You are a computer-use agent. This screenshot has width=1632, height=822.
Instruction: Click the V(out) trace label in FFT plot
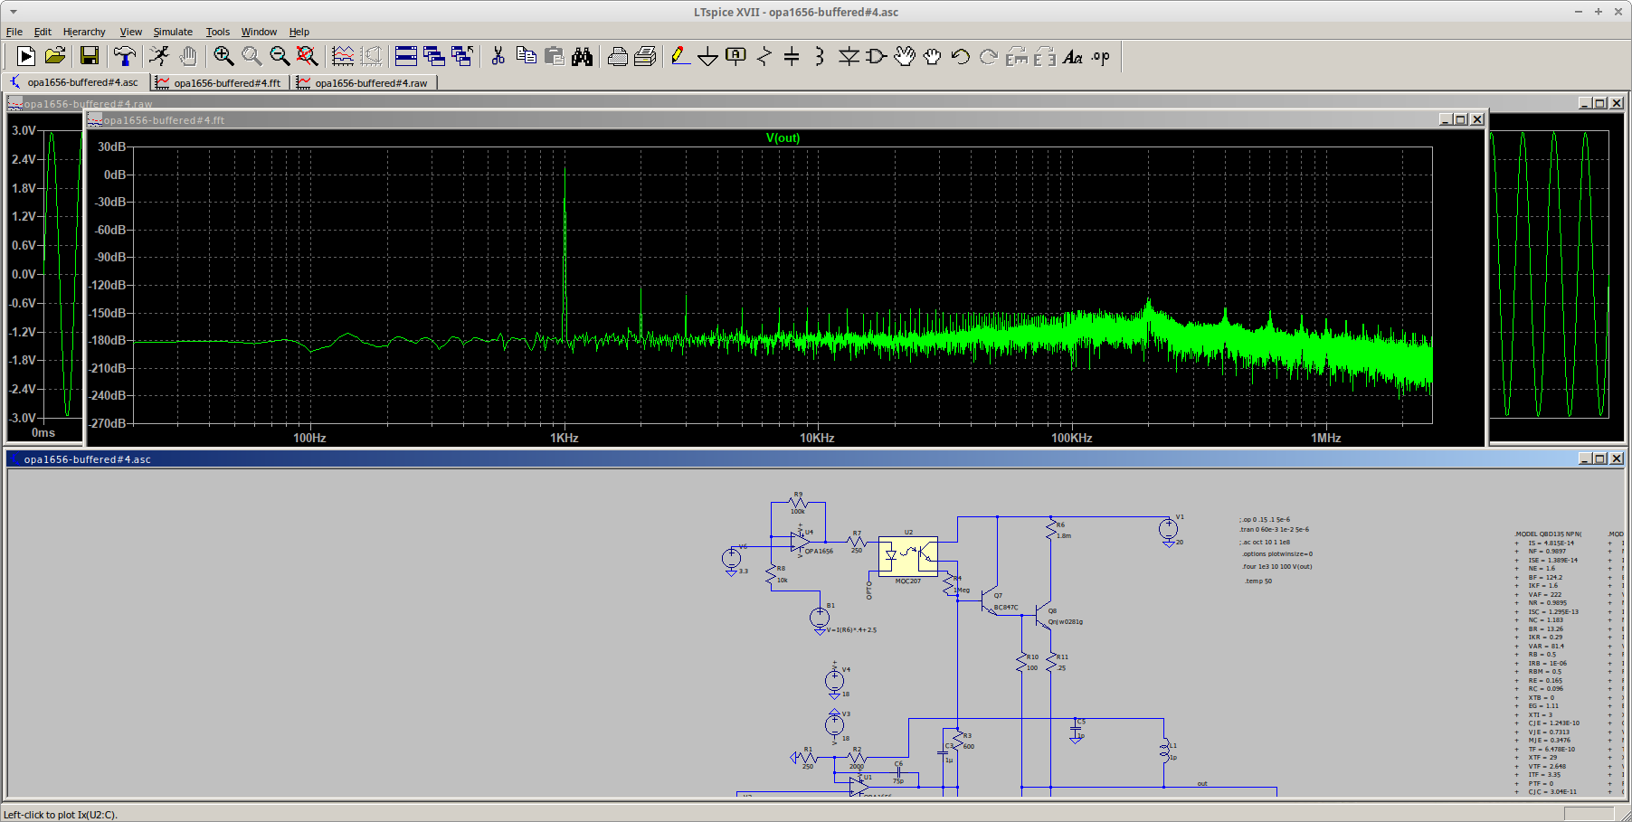click(x=783, y=137)
